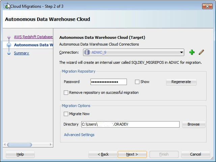Jump to the Summary step

22,53
